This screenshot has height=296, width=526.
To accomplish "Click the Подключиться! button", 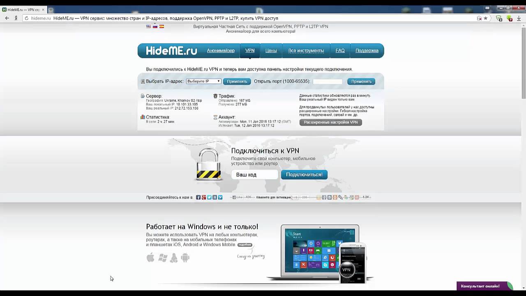I will [x=304, y=175].
